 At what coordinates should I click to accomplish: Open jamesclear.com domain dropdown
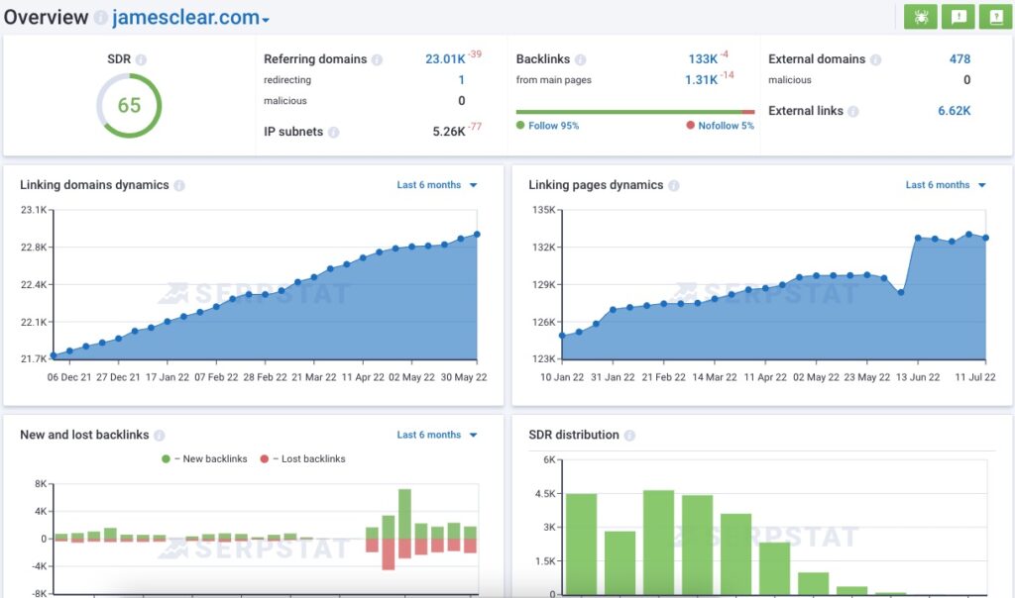click(191, 18)
